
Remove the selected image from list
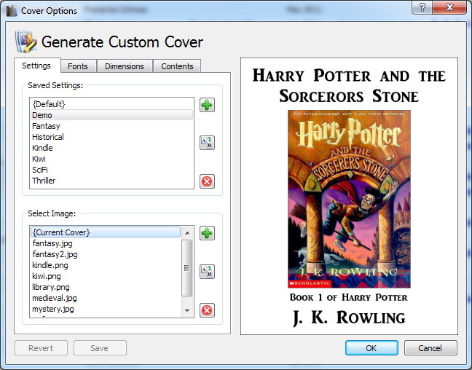tap(207, 310)
